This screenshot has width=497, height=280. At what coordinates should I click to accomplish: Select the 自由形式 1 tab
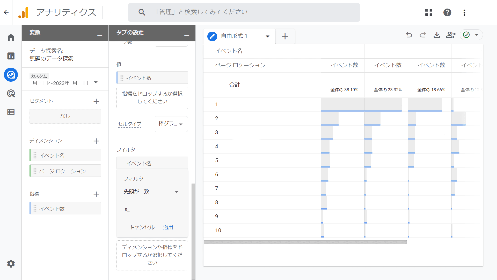point(234,36)
